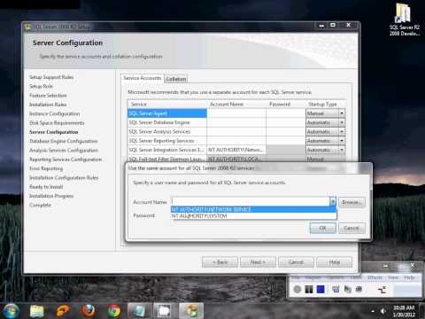Screen dimensions: 425x319
Task: Click the Service column header
Action: pyautogui.click(x=167, y=105)
